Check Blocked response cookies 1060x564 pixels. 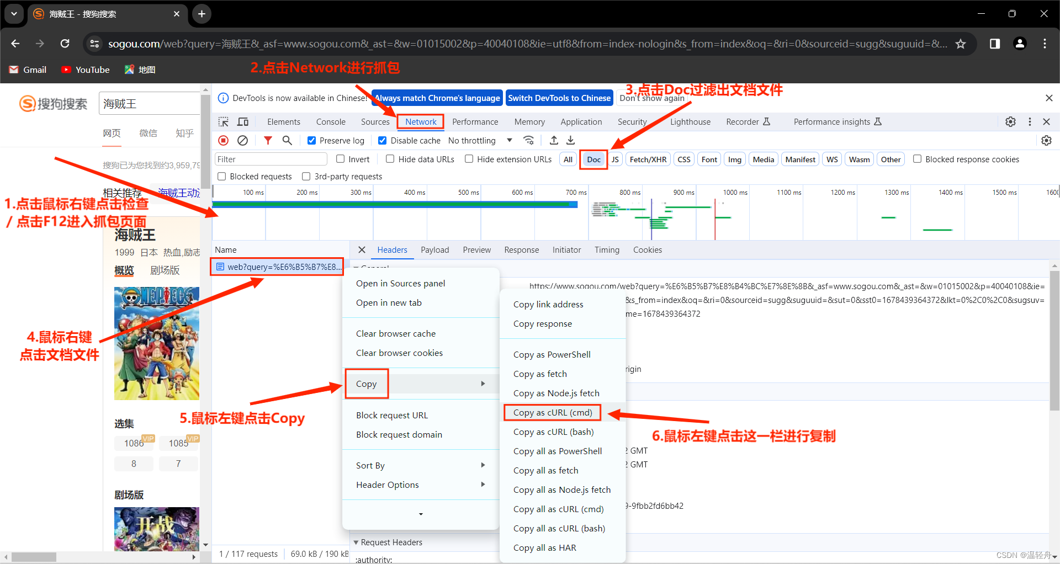917,159
